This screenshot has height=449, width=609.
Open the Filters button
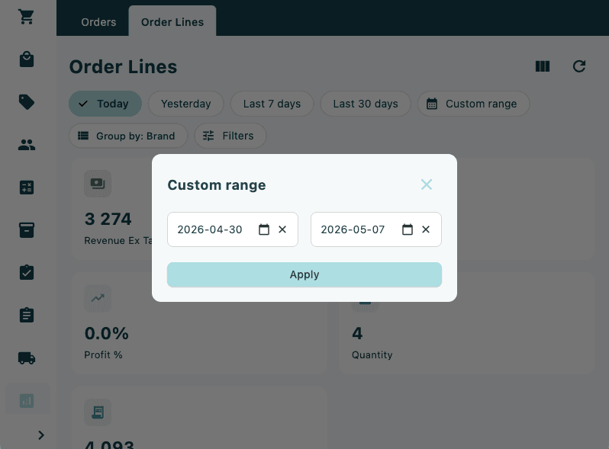[x=230, y=136]
